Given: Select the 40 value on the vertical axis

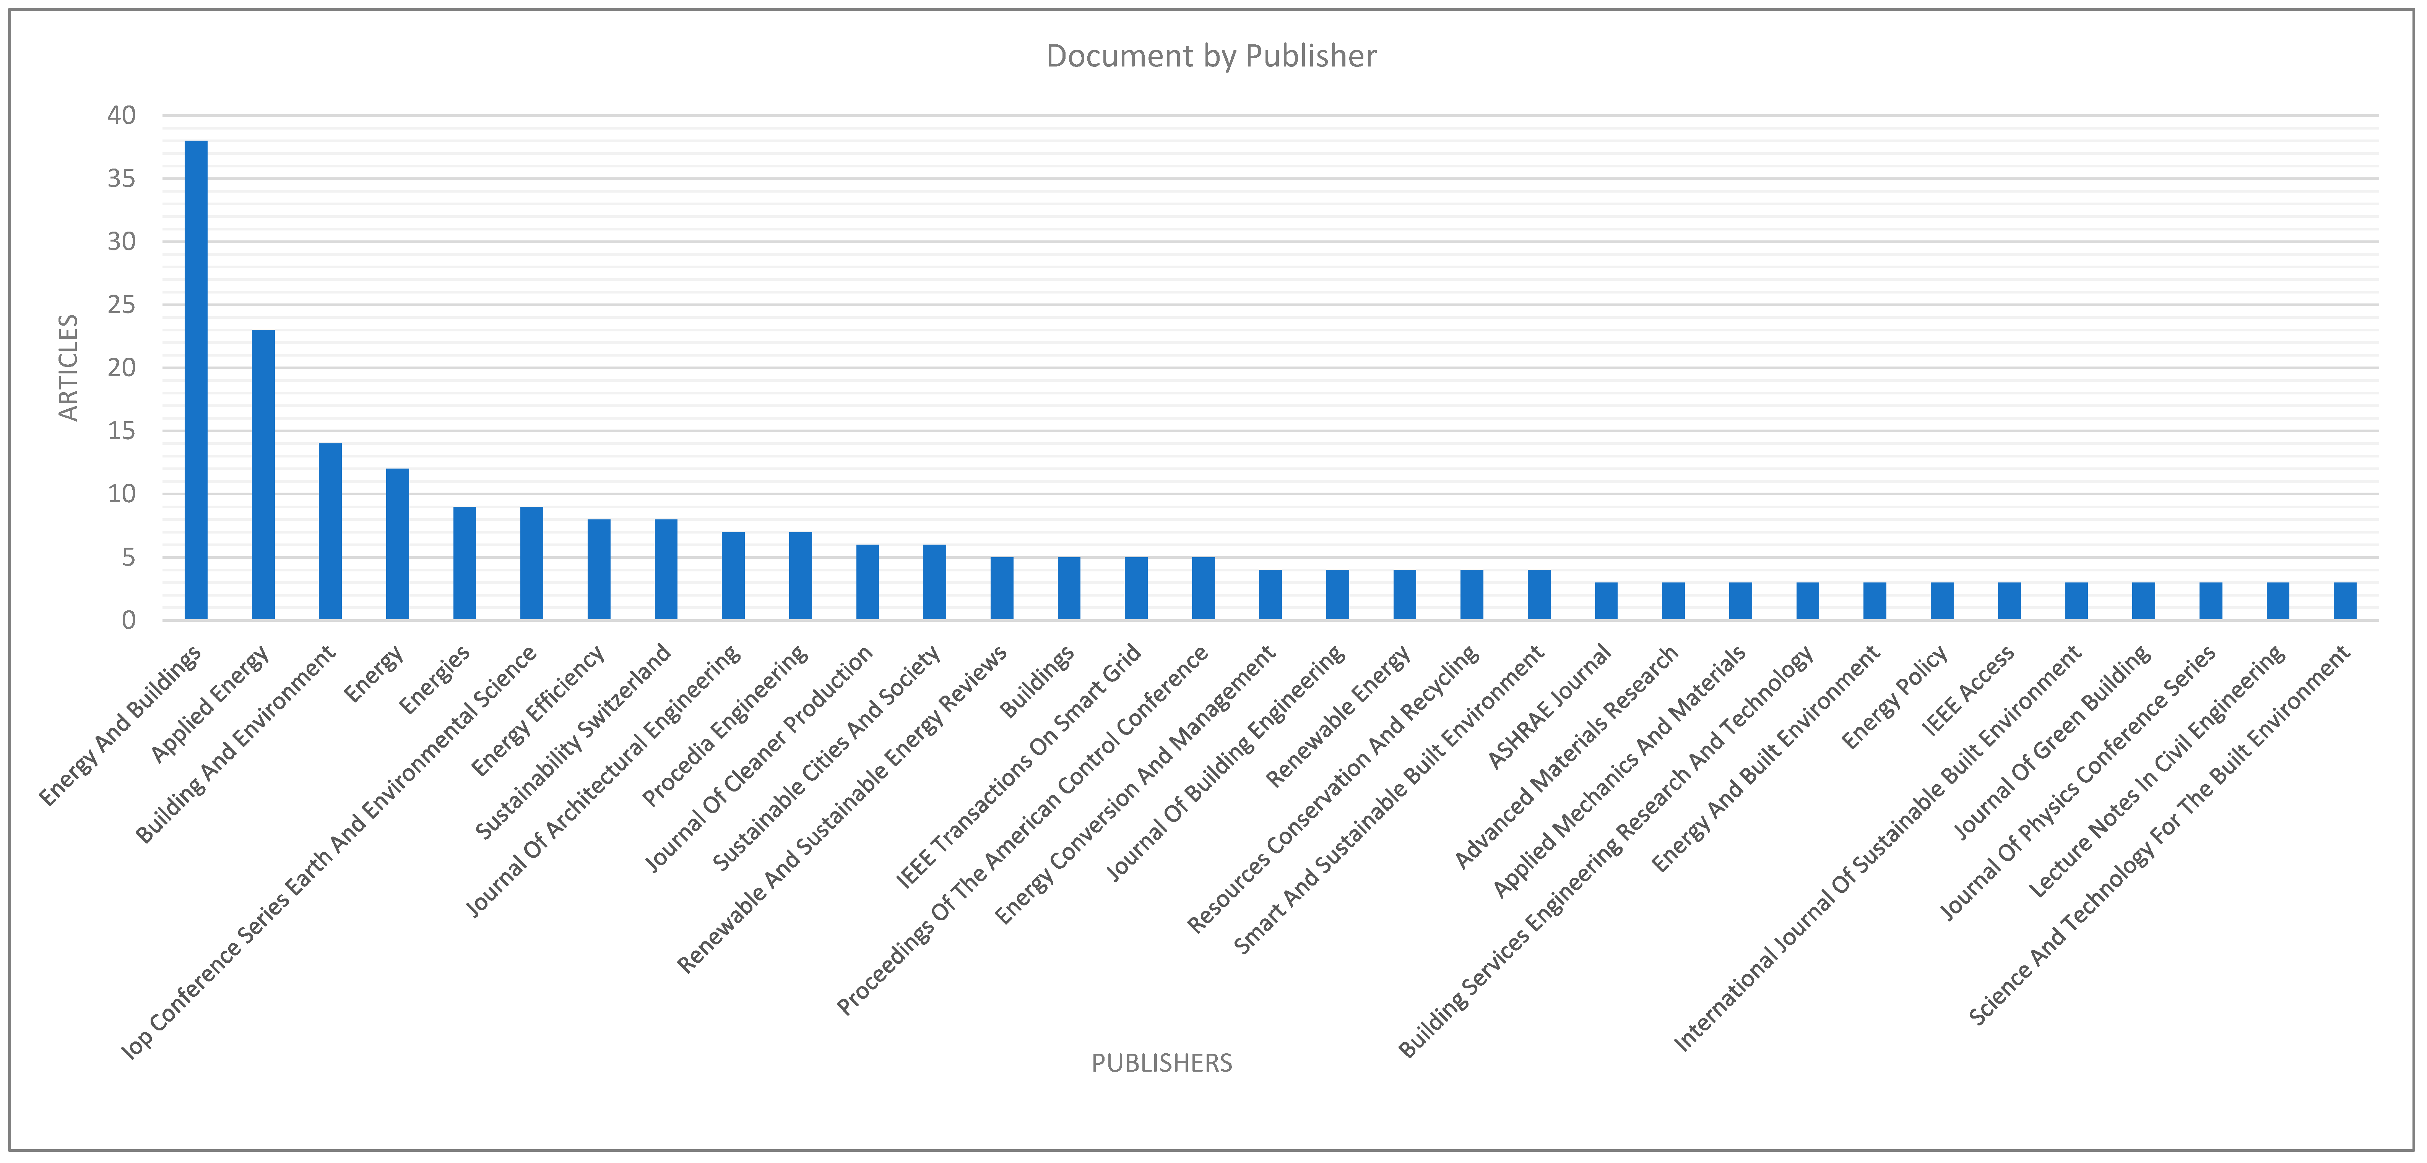Looking at the screenshot, I should pyautogui.click(x=122, y=116).
